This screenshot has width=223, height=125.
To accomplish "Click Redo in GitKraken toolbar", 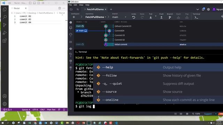I will coord(142,16).
